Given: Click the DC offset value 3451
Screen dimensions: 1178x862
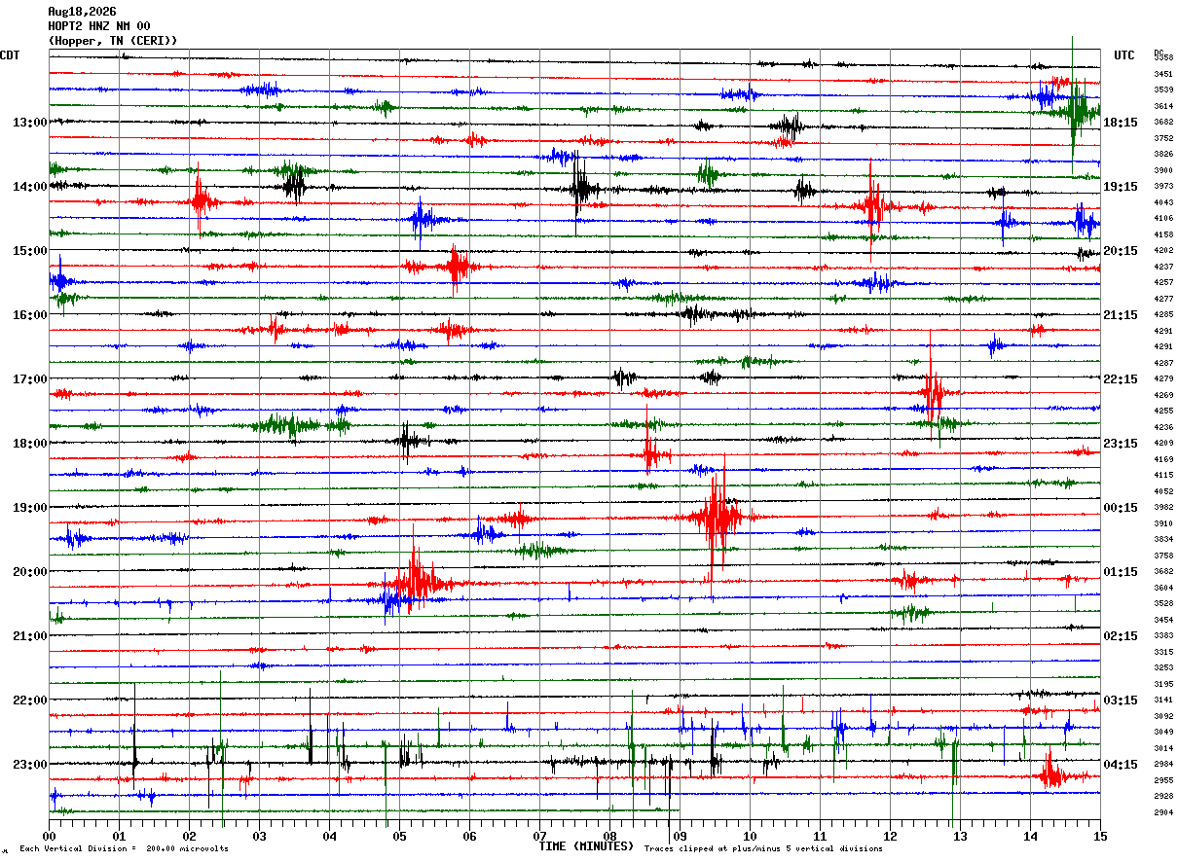Looking at the screenshot, I should pos(1163,74).
